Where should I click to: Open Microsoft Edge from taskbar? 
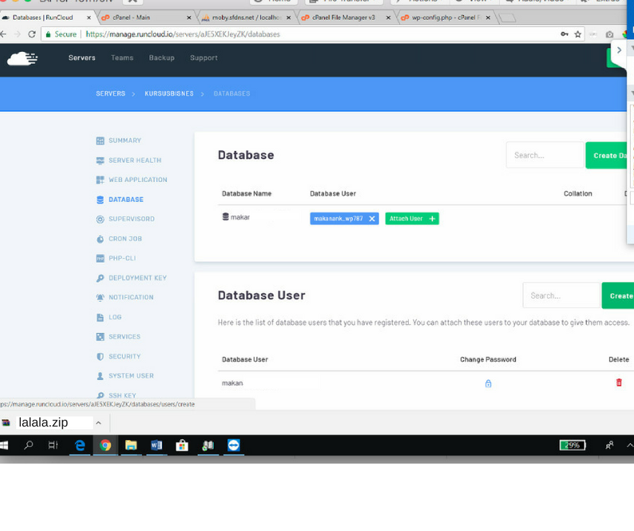[80, 445]
